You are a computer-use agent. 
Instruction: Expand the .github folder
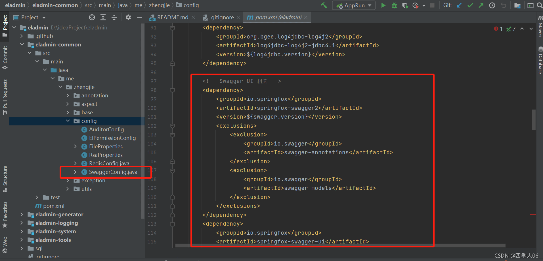click(x=22, y=36)
